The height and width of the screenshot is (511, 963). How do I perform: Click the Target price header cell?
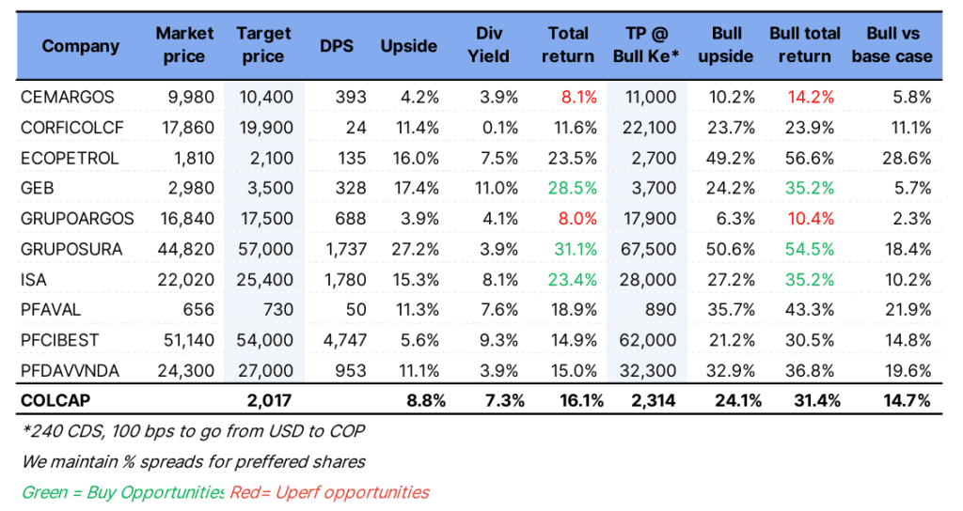point(263,45)
